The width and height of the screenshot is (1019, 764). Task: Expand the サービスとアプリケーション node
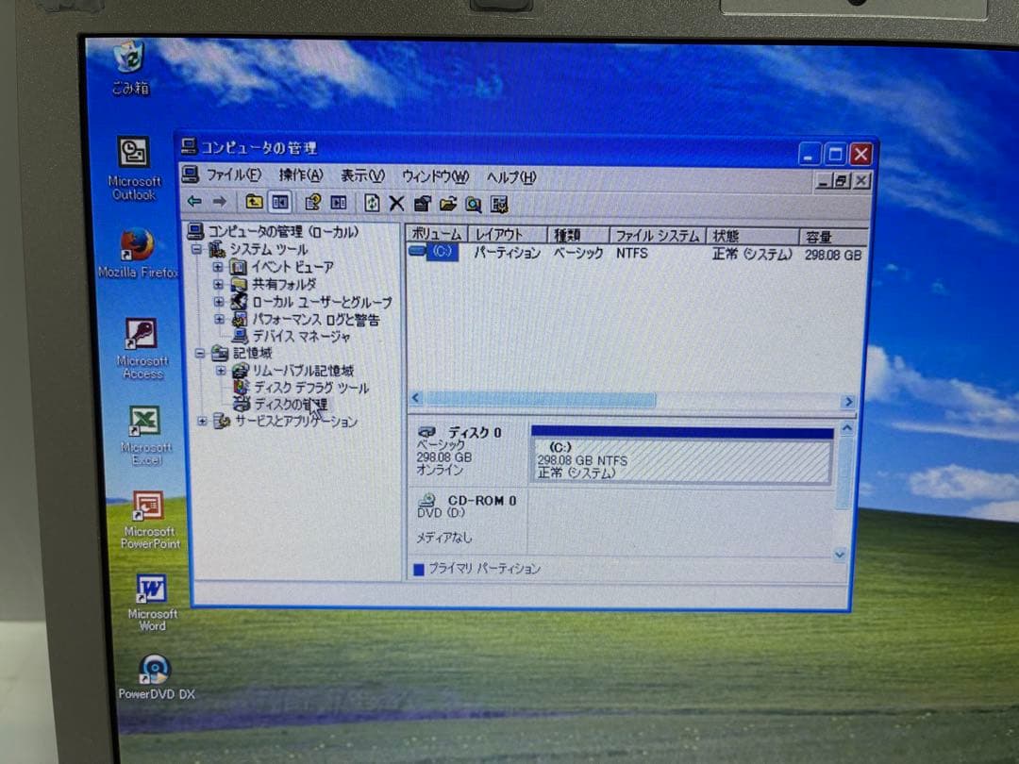201,422
